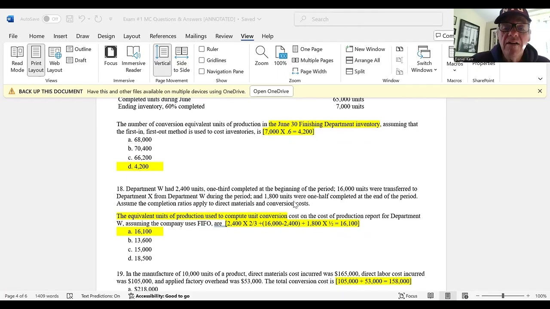Adjust the zoom slider handle
Screen dimensions: 550x309
coord(503,296)
